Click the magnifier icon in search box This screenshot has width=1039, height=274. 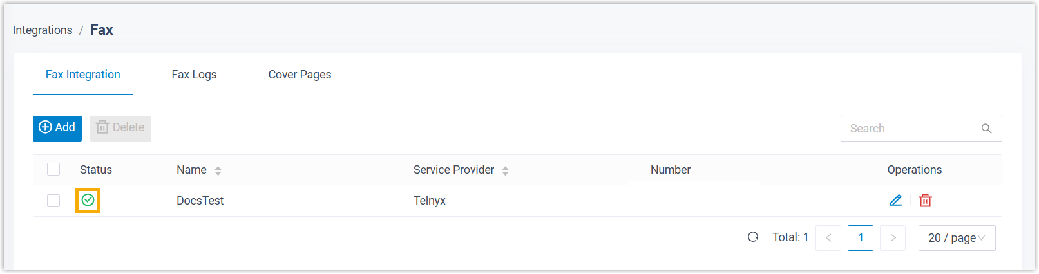pyautogui.click(x=986, y=129)
